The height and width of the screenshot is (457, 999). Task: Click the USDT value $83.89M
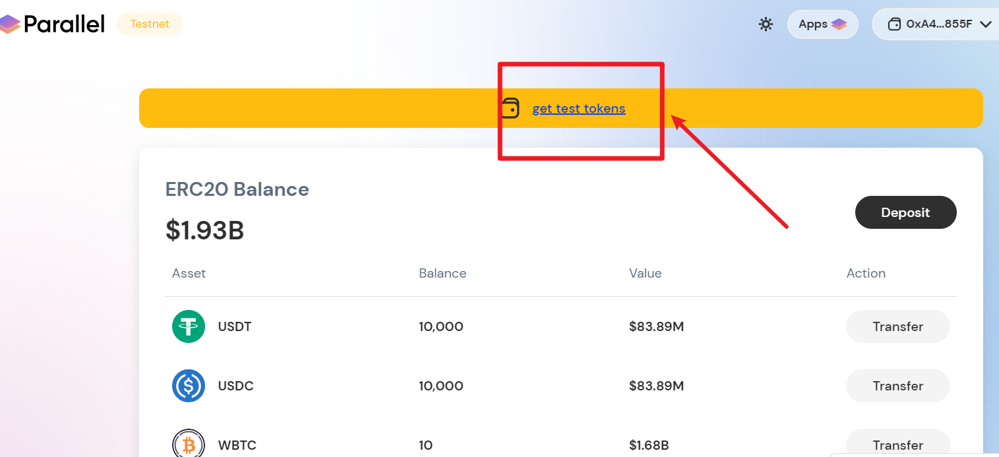[x=657, y=326]
